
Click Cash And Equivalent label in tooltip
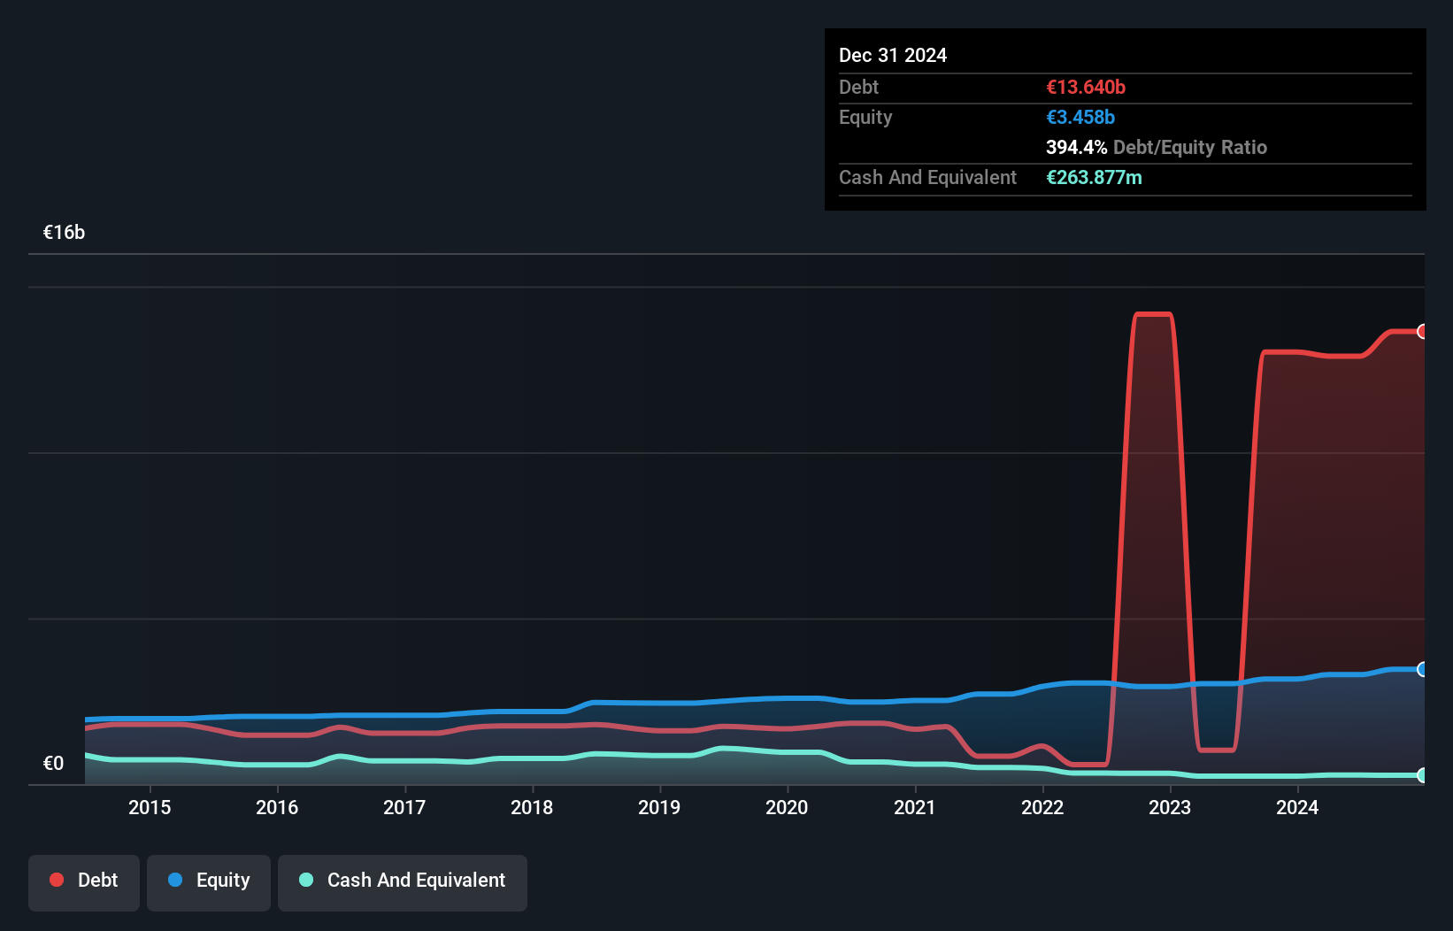[x=927, y=177]
